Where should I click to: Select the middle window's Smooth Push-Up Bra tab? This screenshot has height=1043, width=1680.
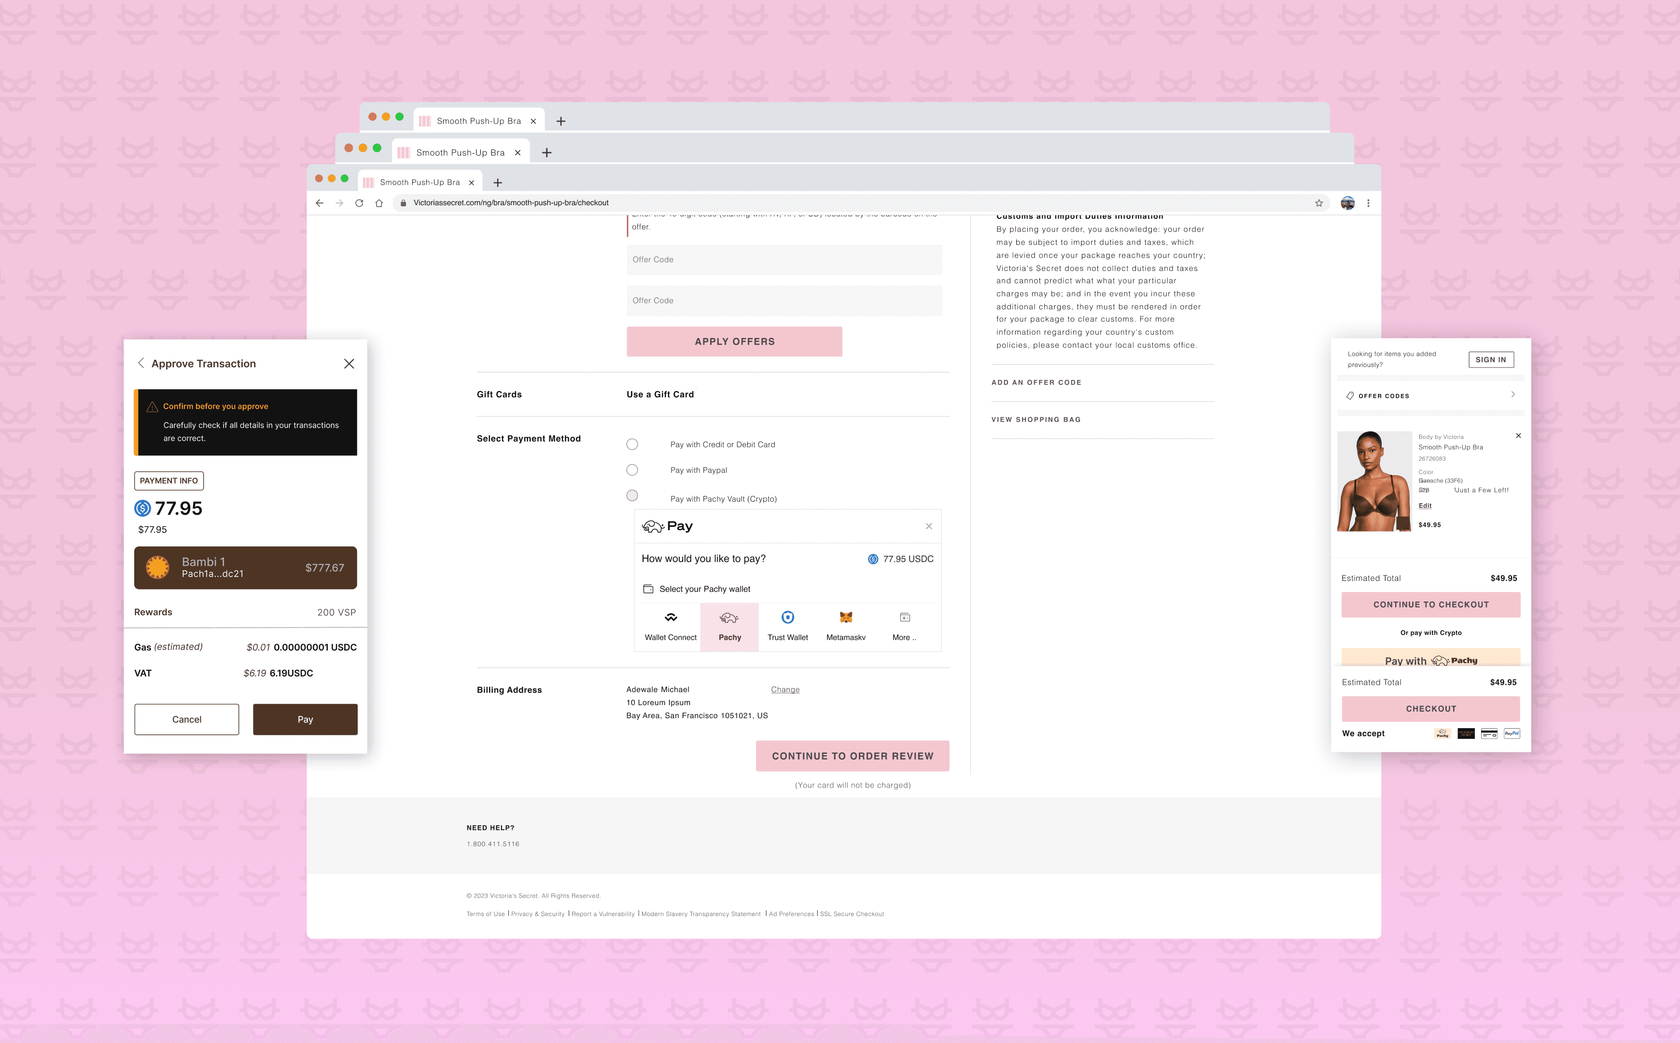tap(460, 153)
